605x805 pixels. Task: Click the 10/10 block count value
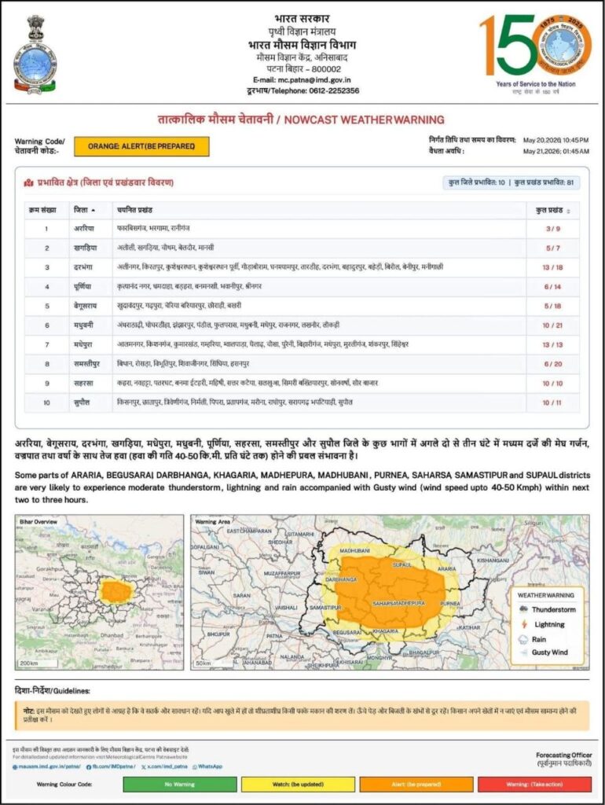[552, 384]
